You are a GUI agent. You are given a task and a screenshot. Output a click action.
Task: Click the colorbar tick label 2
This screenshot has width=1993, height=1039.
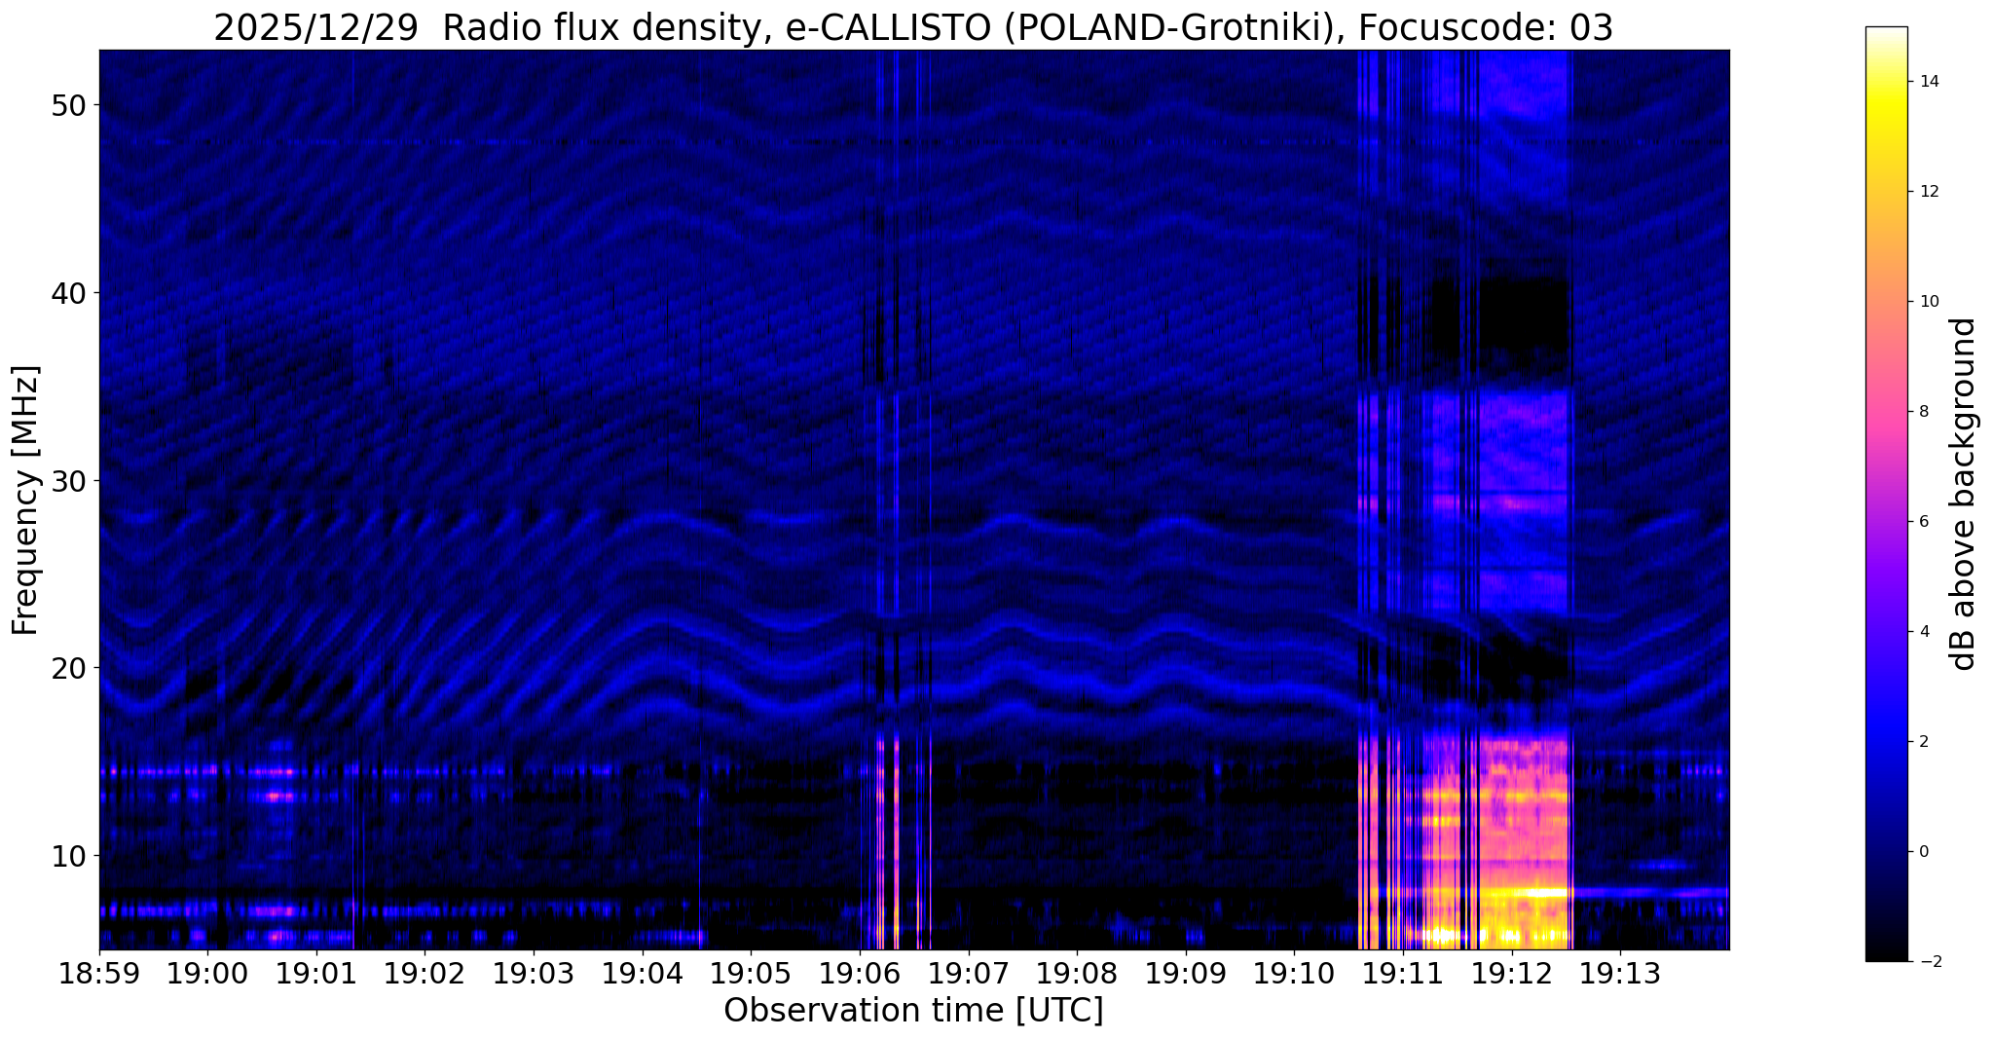click(x=1922, y=741)
